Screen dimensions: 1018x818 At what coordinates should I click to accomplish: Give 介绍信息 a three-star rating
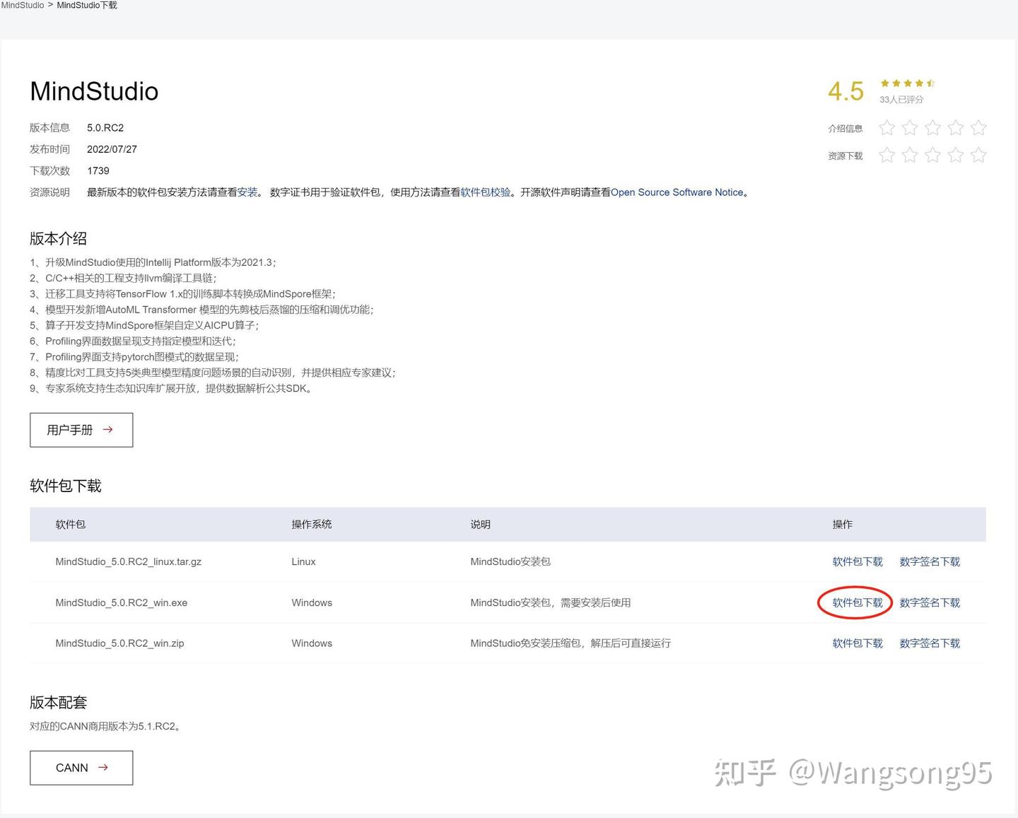932,128
